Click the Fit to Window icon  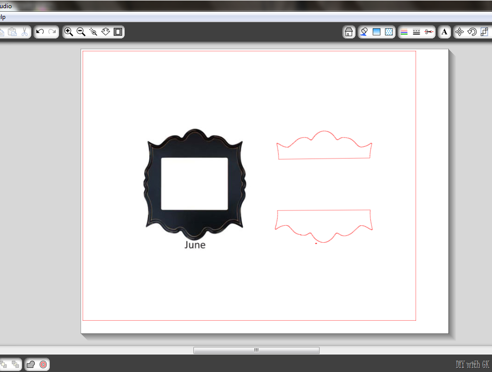click(x=118, y=32)
